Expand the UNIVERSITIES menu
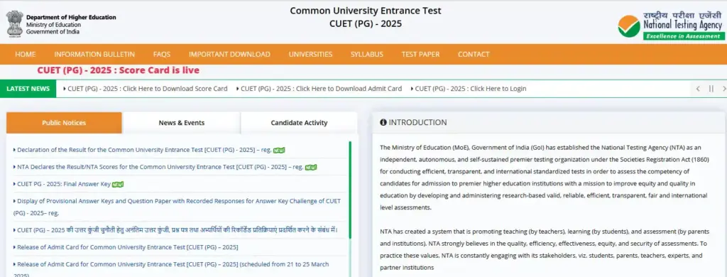Viewport: 727px width, 277px height. 311,54
